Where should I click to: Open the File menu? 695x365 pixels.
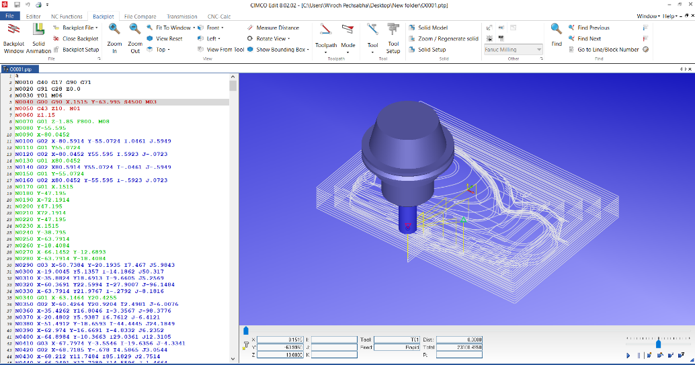10,16
